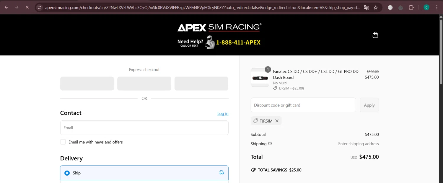Screen dimensions: 443x183
Task: Check Email me with news and offers
Action: (x=63, y=142)
